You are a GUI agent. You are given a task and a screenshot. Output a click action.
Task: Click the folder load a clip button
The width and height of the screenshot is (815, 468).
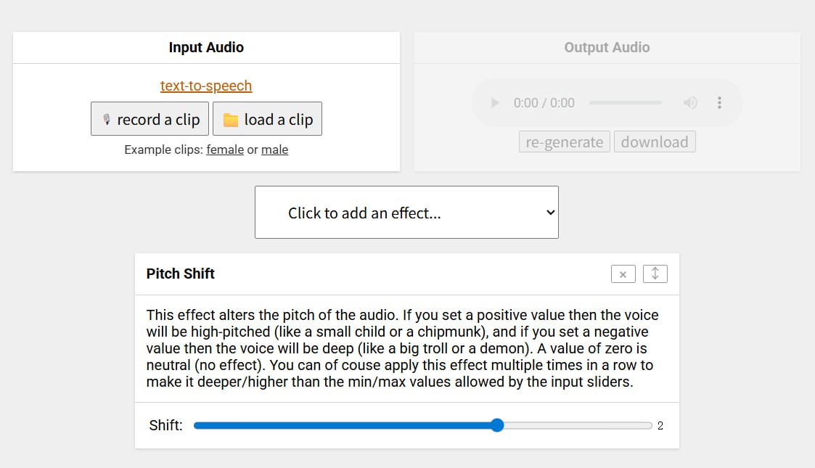click(x=267, y=119)
